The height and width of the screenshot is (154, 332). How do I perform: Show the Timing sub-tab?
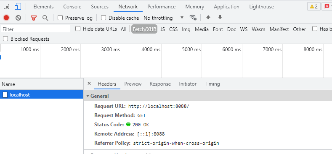pos(212,84)
